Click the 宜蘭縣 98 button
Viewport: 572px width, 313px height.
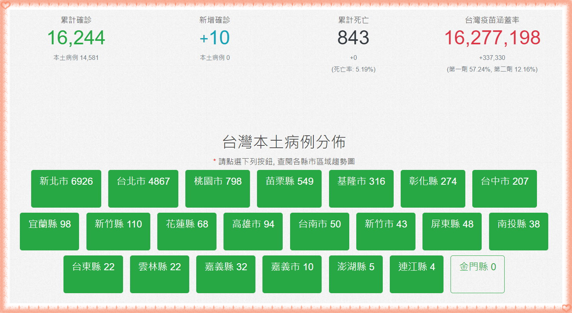point(49,231)
